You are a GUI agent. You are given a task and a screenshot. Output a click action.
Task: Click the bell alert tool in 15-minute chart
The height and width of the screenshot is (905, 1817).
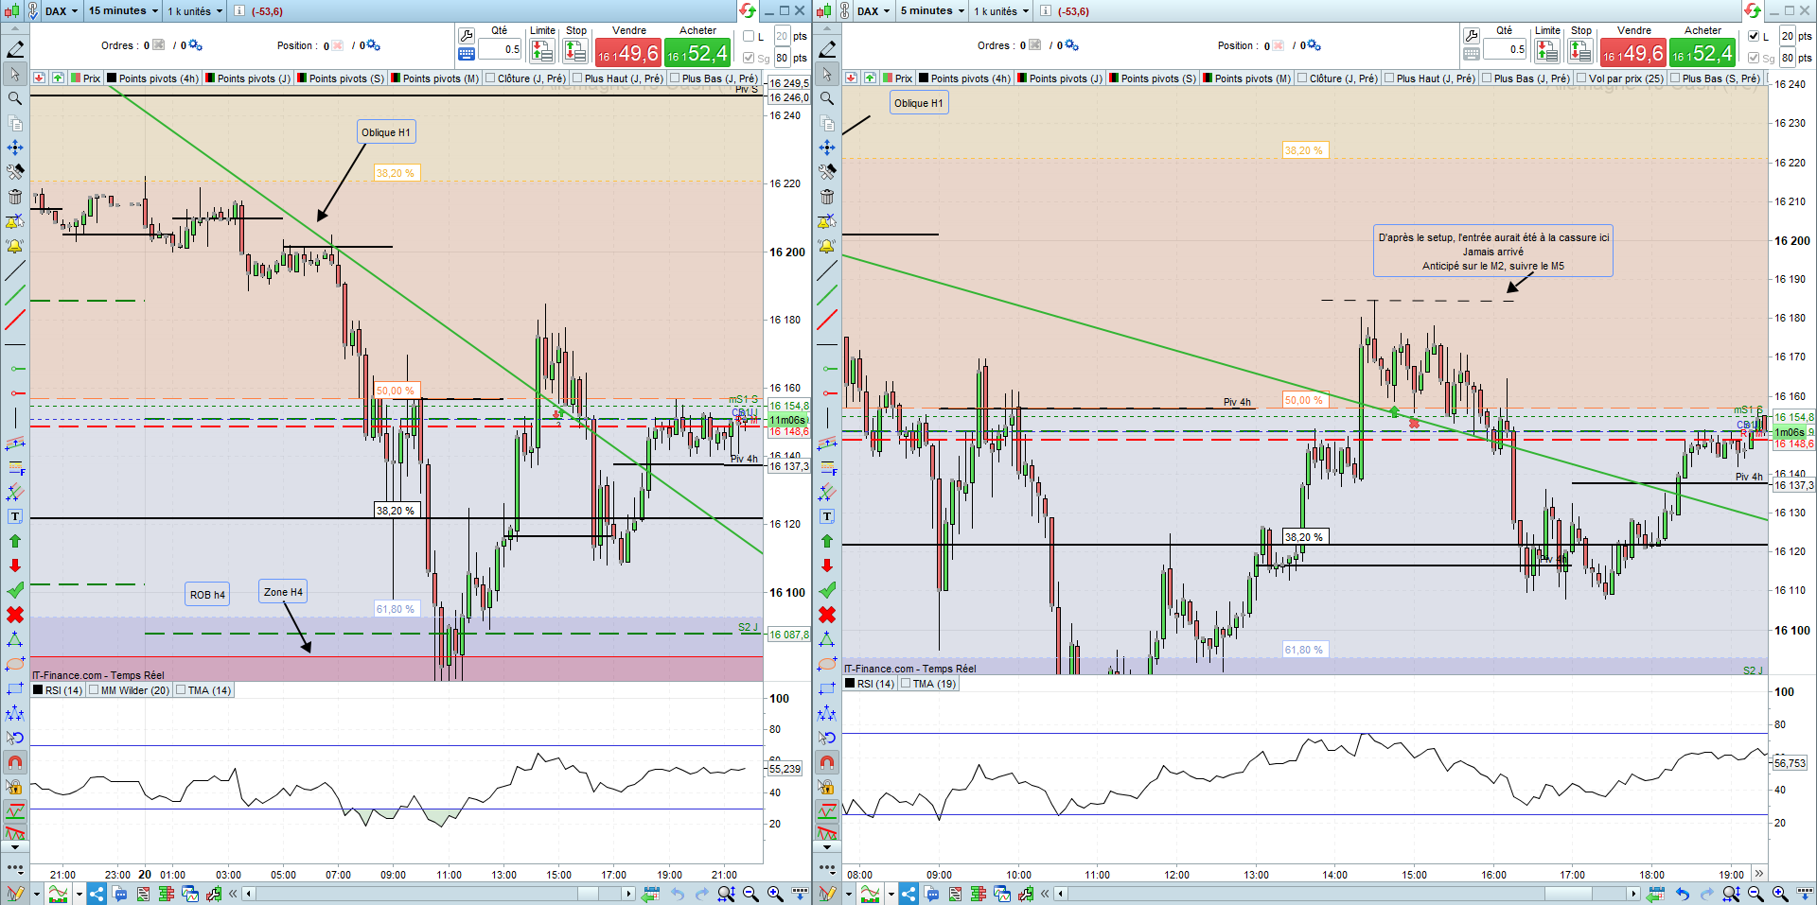(x=15, y=246)
